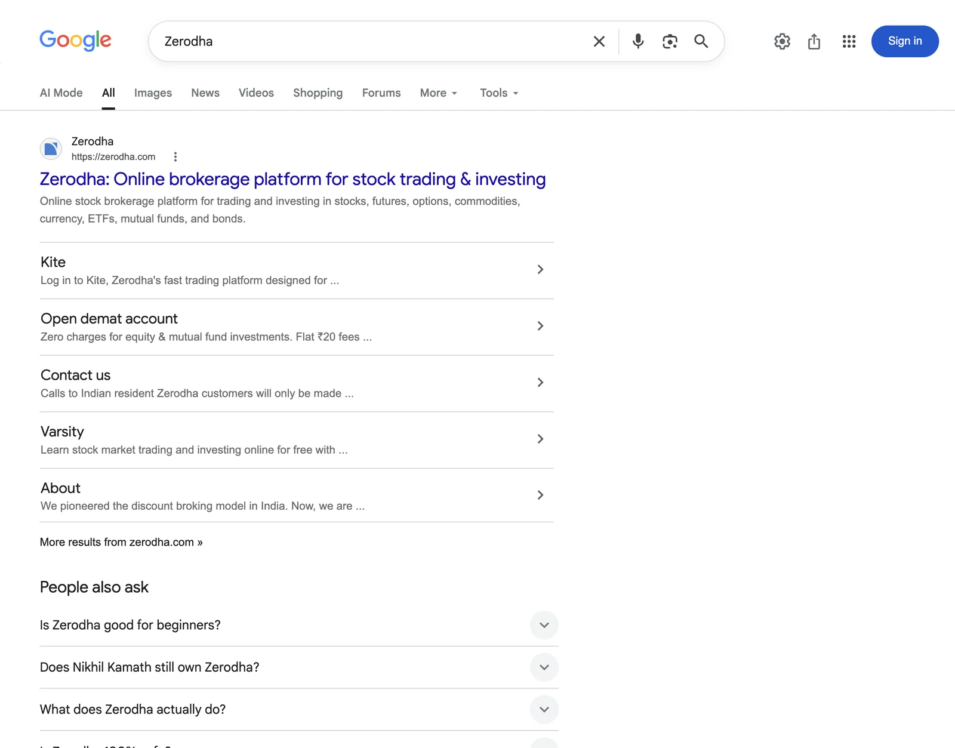Image resolution: width=955 pixels, height=748 pixels.
Task: Click chevron arrow in Kite row
Action: point(540,269)
